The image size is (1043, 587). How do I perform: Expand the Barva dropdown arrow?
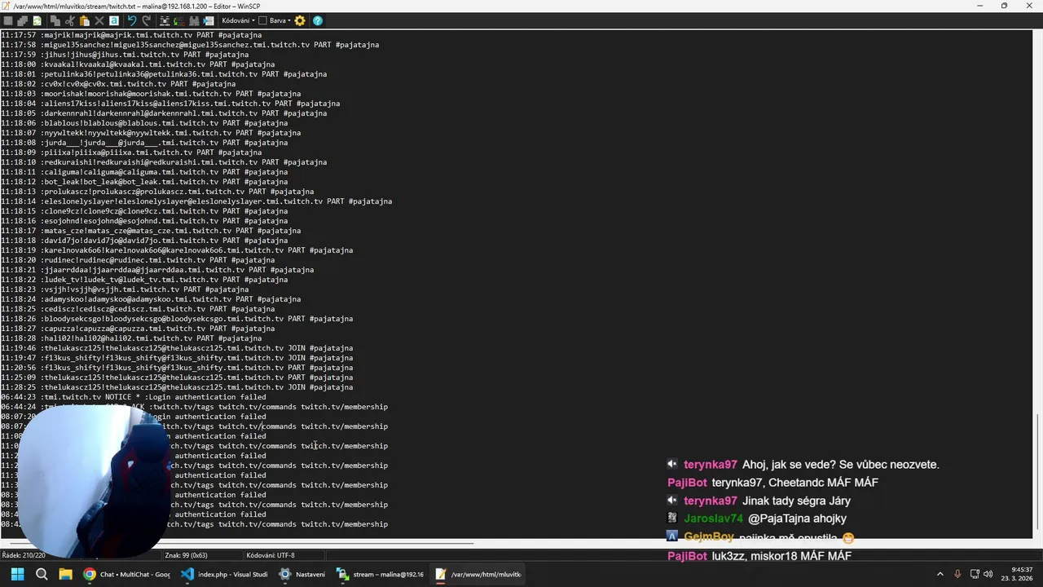(289, 20)
